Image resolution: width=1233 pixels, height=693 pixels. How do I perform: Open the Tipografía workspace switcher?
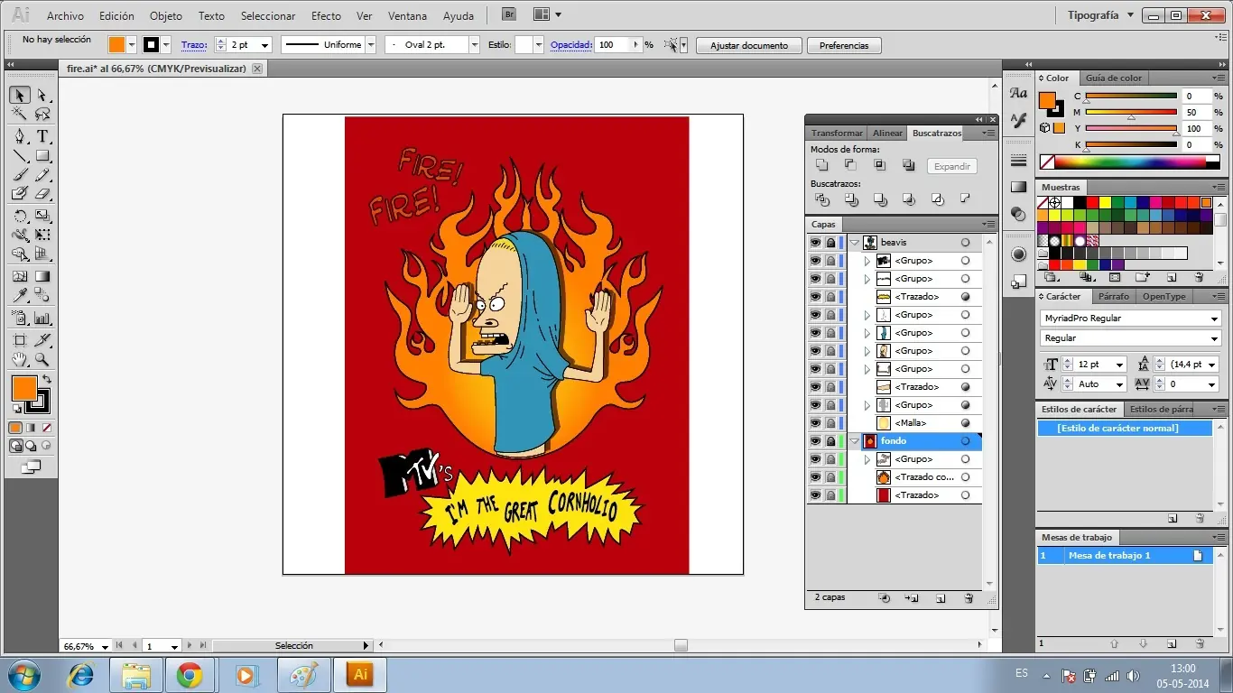click(1099, 15)
